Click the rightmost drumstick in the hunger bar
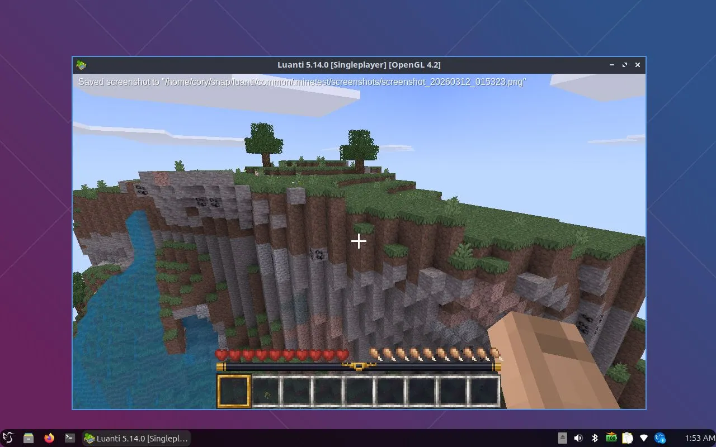The image size is (716, 447). coord(494,354)
